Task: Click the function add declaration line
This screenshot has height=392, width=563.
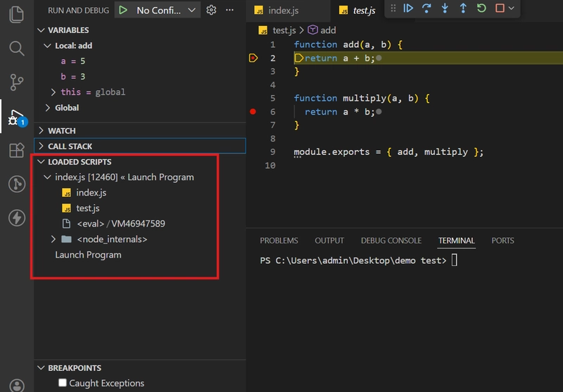Action: pos(348,44)
